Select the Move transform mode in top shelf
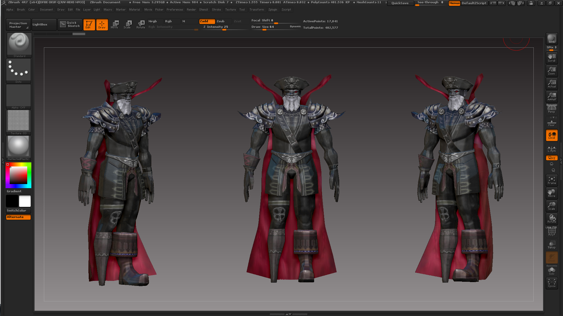This screenshot has width=563, height=316. [115, 25]
